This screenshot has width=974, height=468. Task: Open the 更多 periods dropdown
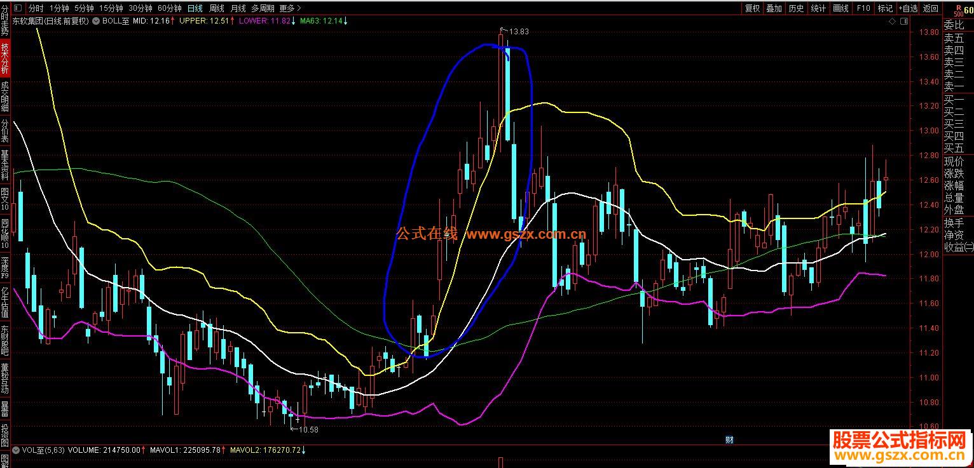pyautogui.click(x=291, y=8)
